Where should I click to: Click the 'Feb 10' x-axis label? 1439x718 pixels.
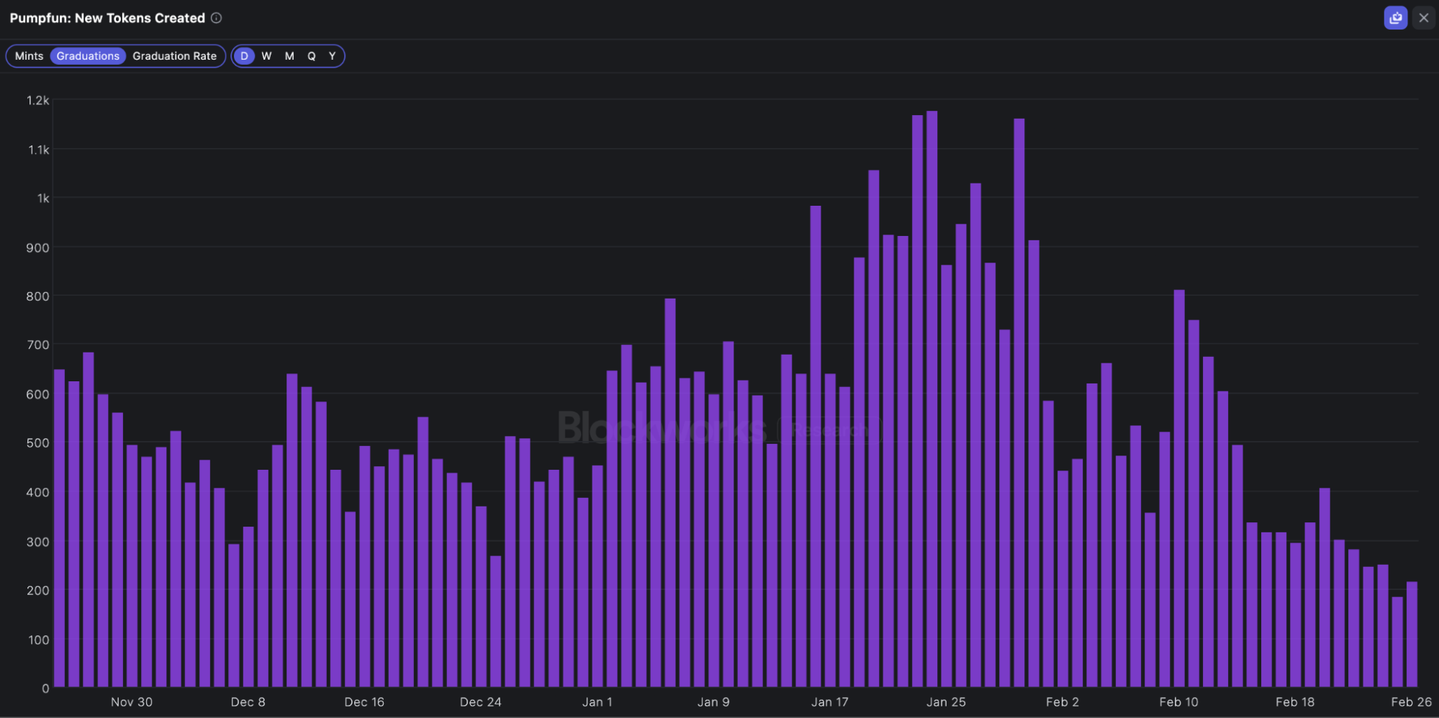[x=1179, y=702]
